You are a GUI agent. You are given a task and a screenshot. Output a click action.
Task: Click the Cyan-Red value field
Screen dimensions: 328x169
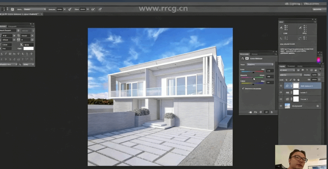270,71
